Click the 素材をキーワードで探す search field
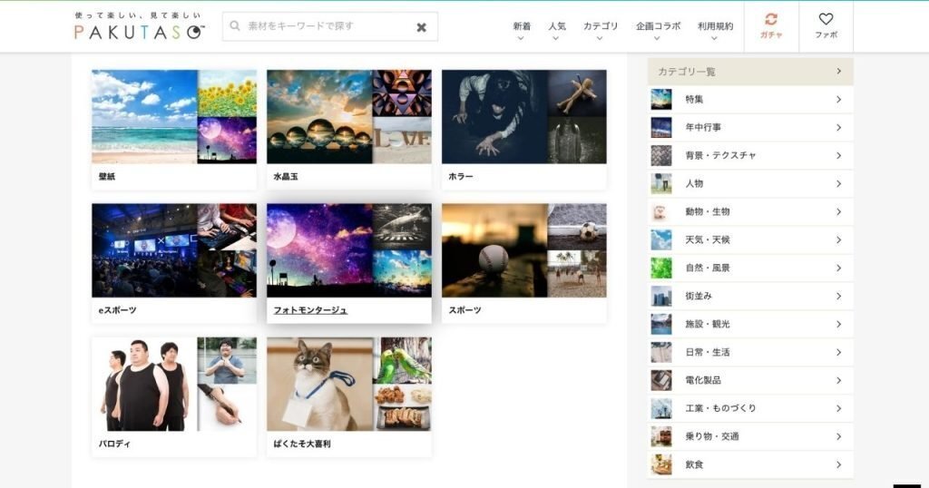 327,27
